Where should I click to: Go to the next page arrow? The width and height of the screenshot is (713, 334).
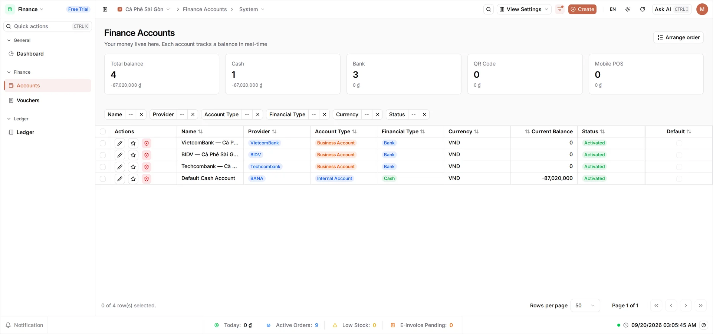pyautogui.click(x=686, y=305)
